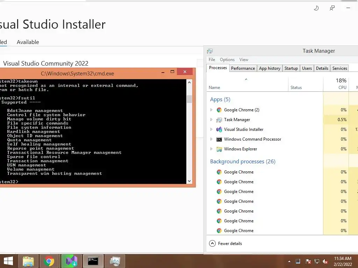Switch to Visual Studio Installer taskbar icon
358x268 pixels.
(x=71, y=261)
